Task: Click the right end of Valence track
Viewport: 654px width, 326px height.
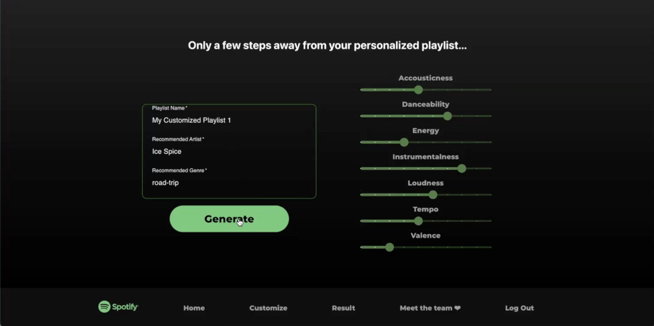Action: click(x=490, y=247)
